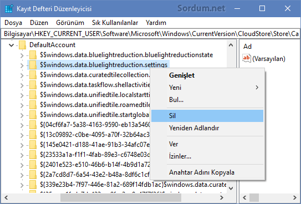Click folder icon of ${23533a1a key
301x204 pixels.
[33, 155]
